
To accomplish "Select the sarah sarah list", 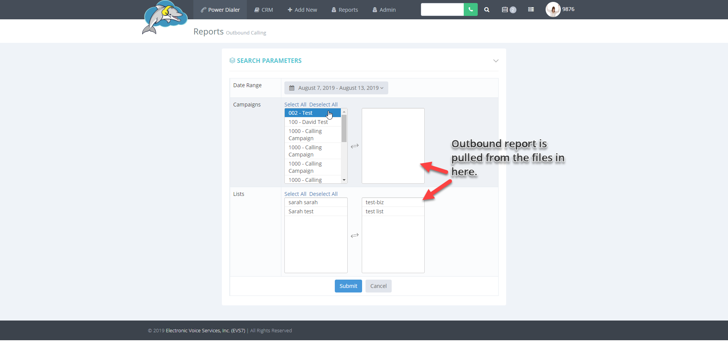I will 316,202.
